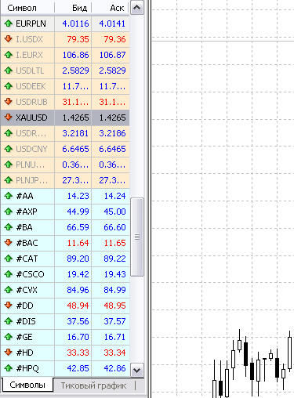This screenshot has width=294, height=398.
Task: Click #GE bid value 16.70
Action: tap(78, 337)
